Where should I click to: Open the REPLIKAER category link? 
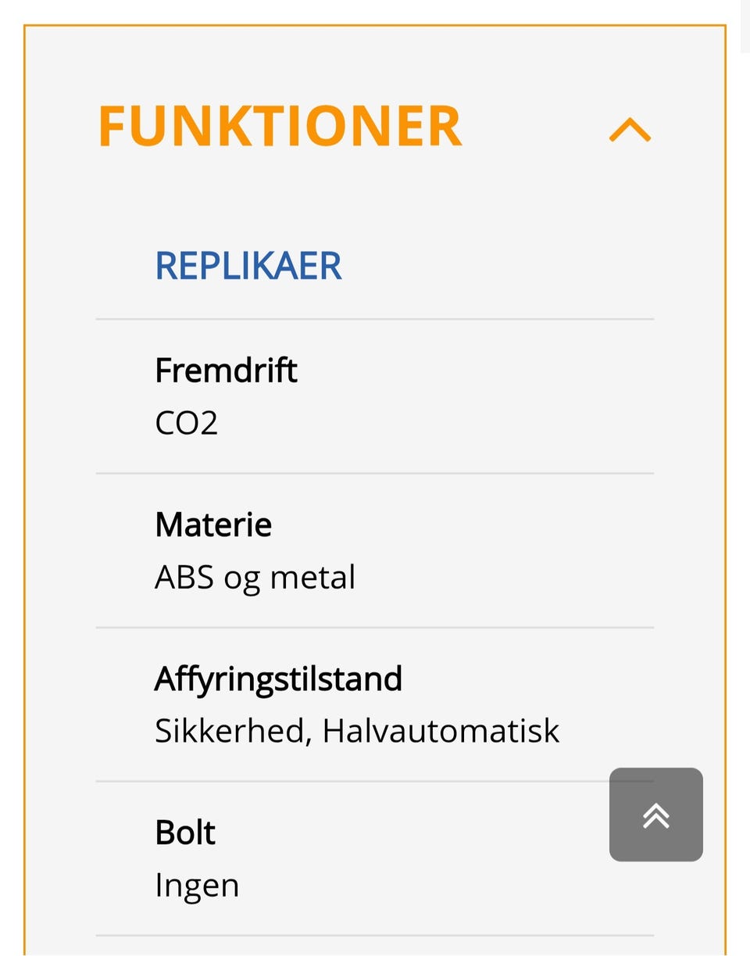click(x=248, y=266)
